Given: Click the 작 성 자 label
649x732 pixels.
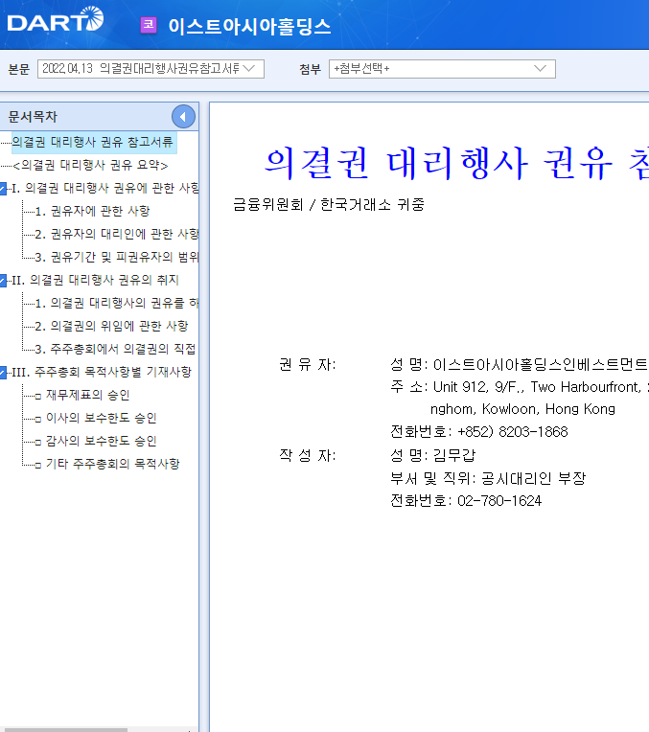Looking at the screenshot, I should click(308, 455).
